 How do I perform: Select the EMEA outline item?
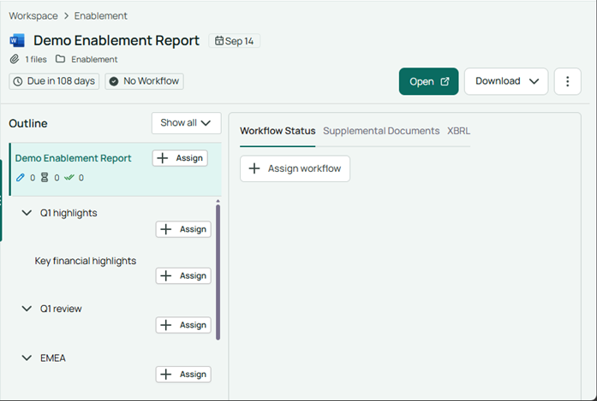tap(53, 358)
